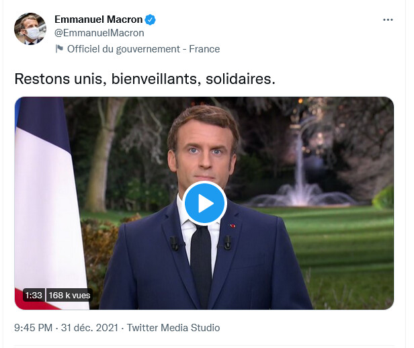Click the red lapel pin on the jacket
Image resolution: width=414 pixels, height=348 pixels.
click(233, 224)
